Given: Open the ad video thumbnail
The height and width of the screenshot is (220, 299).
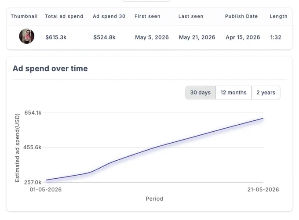Looking at the screenshot, I should click(x=27, y=36).
